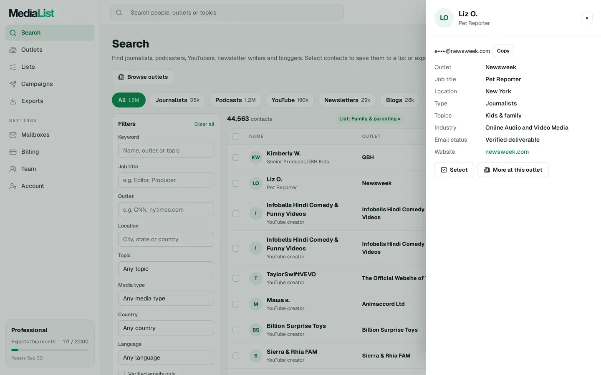Remove the Family & parenting list filter chip
The width and height of the screenshot is (601, 375).
[399, 119]
